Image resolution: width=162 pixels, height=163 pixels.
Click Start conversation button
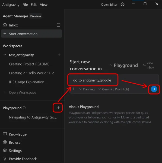(31, 34)
